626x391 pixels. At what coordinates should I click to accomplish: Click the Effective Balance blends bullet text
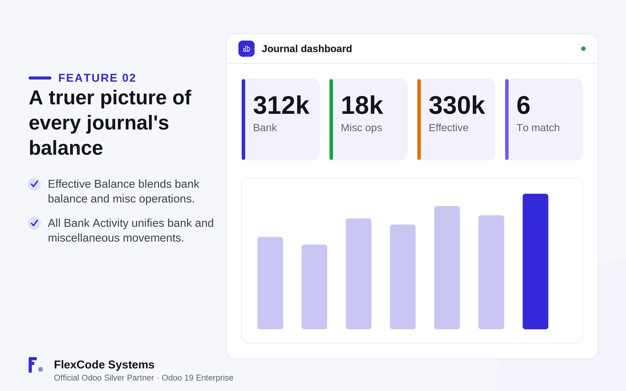click(124, 191)
